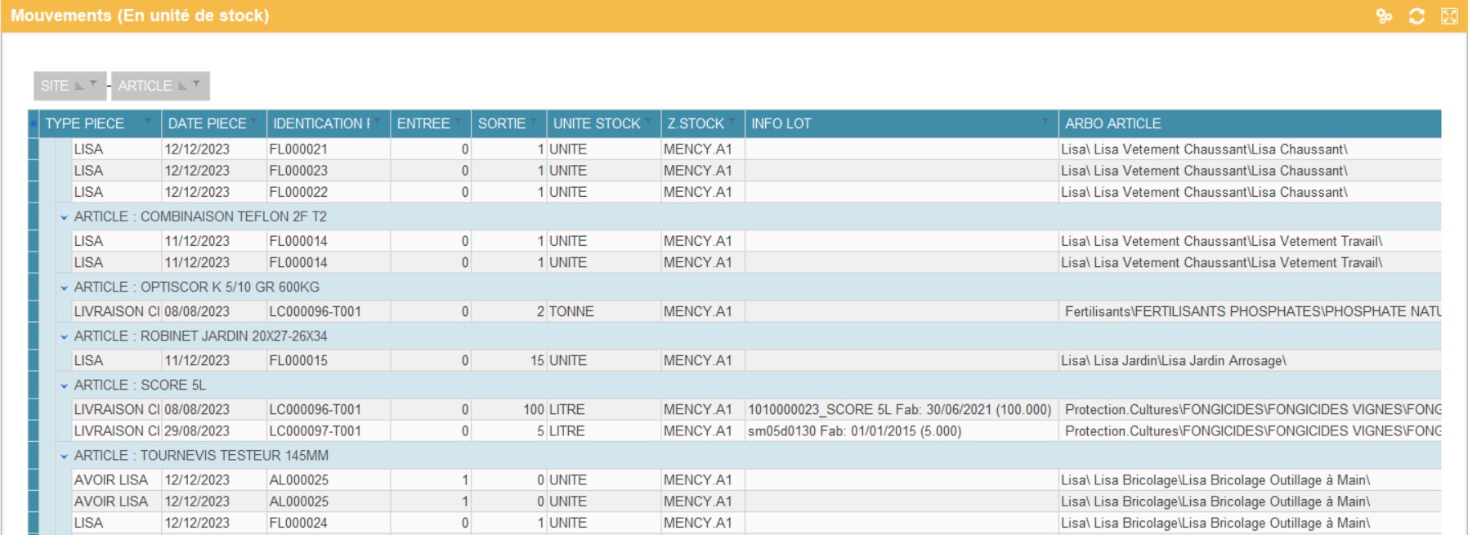This screenshot has height=535, width=1468.
Task: Click the sort icon on ARTICLE group chip
Action: pyautogui.click(x=182, y=86)
